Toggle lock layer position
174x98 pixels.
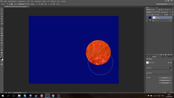pos(156,15)
